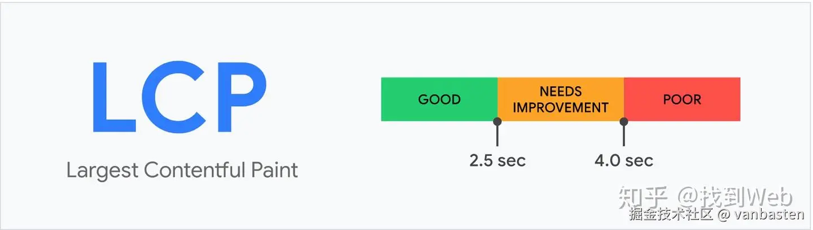Click the red POOR segment
813x230 pixels.
pyautogui.click(x=682, y=100)
